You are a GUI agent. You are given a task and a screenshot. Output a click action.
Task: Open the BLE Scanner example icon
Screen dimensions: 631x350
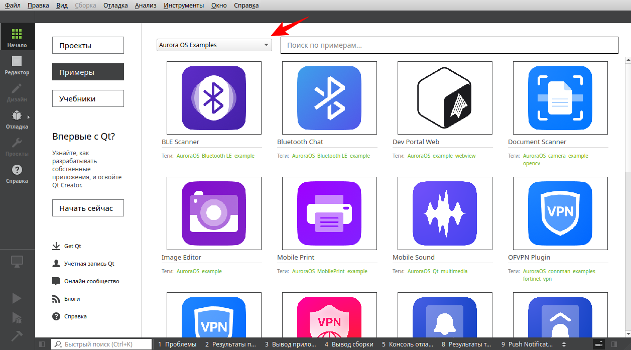pos(214,98)
